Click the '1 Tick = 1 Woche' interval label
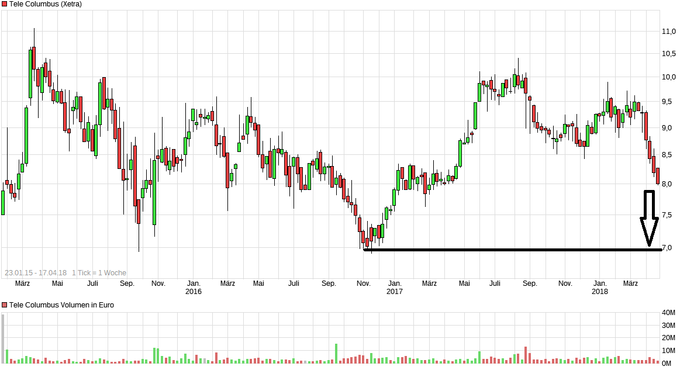 [99, 273]
